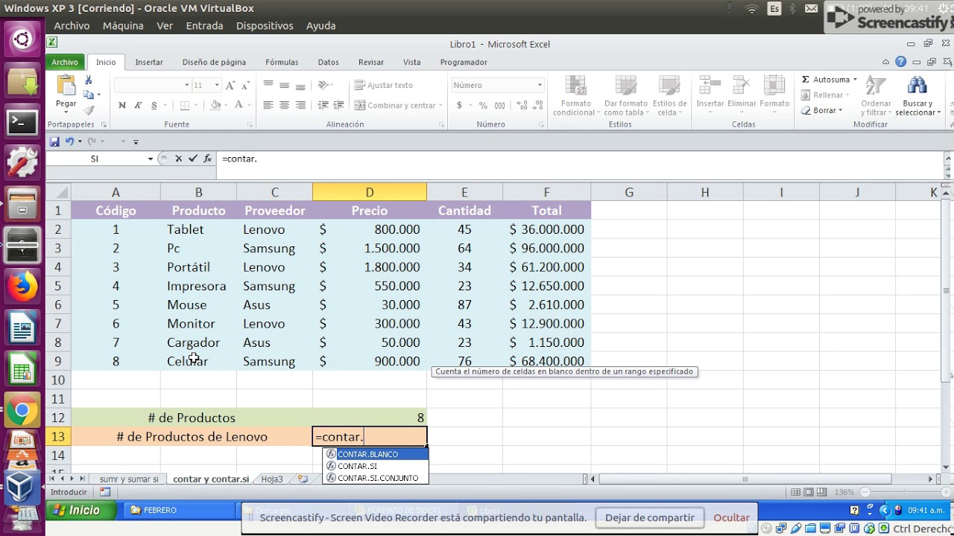Image resolution: width=954 pixels, height=536 pixels.
Task: Click the Copy icon in Portapapeles
Action: point(89,95)
